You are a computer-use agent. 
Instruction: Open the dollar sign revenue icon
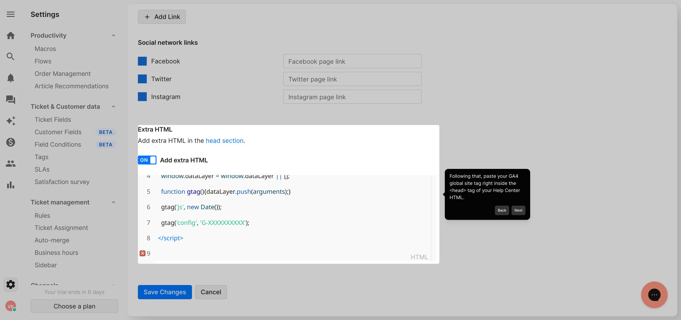tap(11, 142)
